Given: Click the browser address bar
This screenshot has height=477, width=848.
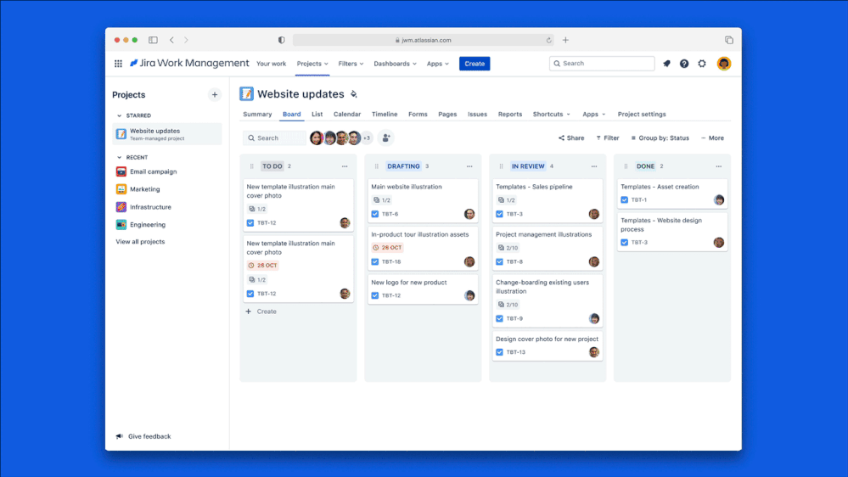Looking at the screenshot, I should point(424,40).
